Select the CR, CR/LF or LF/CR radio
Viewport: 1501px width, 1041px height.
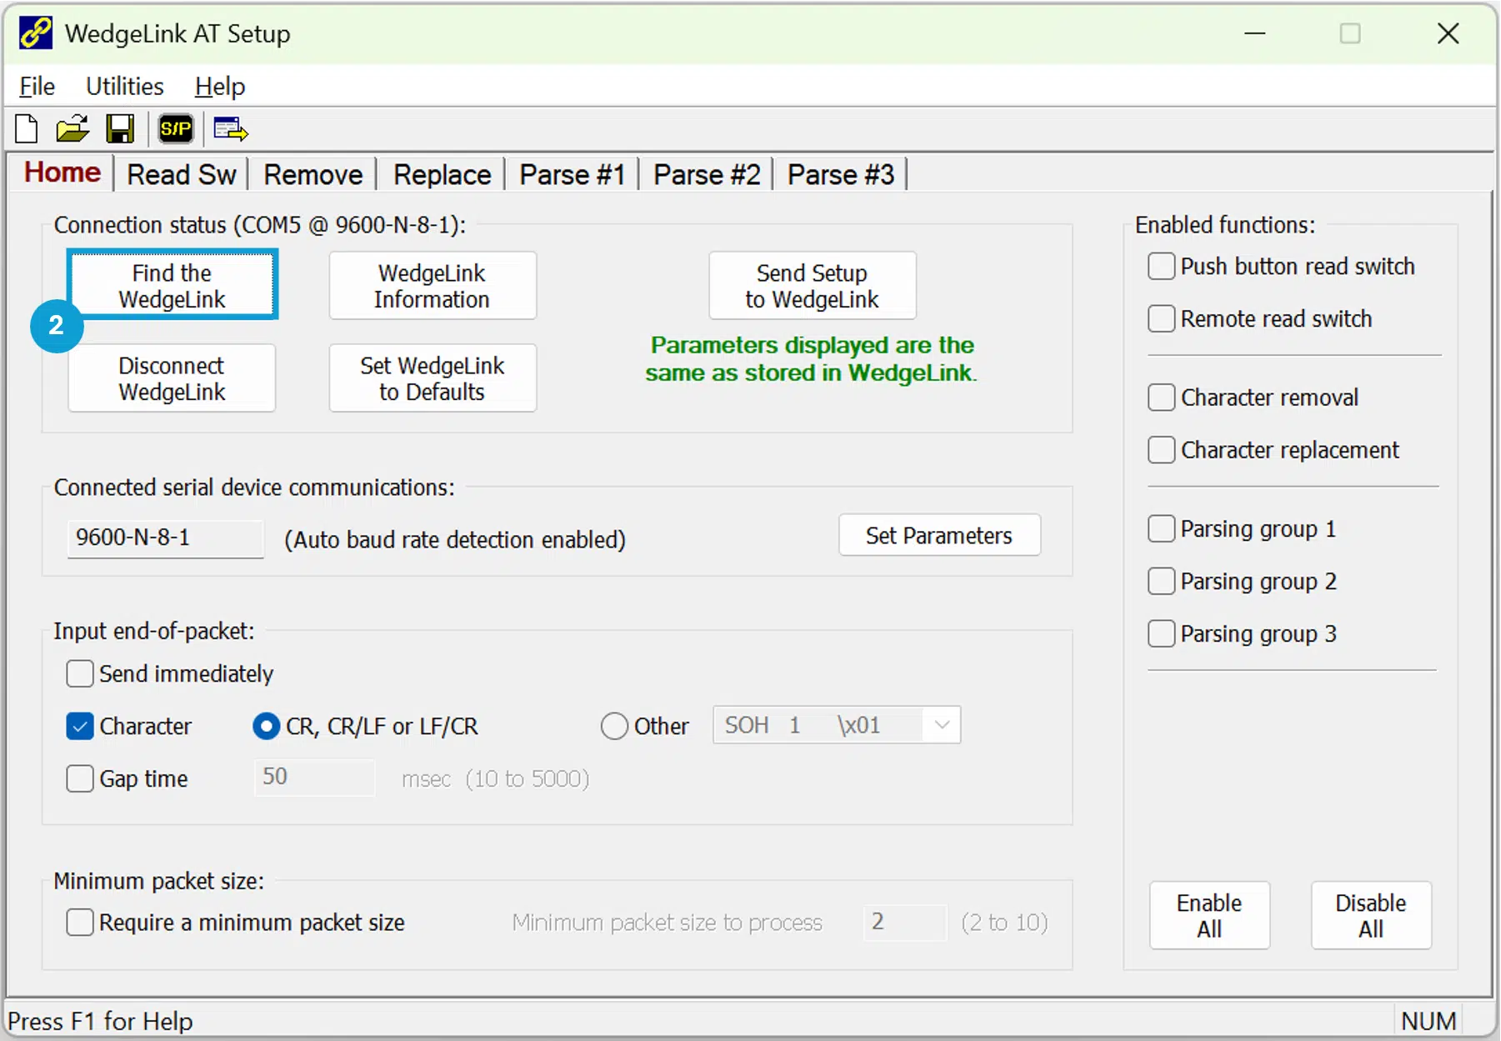(x=266, y=726)
